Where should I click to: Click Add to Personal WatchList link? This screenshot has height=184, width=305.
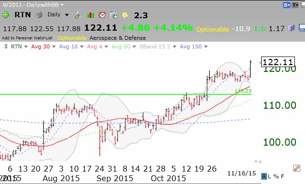click(27, 38)
